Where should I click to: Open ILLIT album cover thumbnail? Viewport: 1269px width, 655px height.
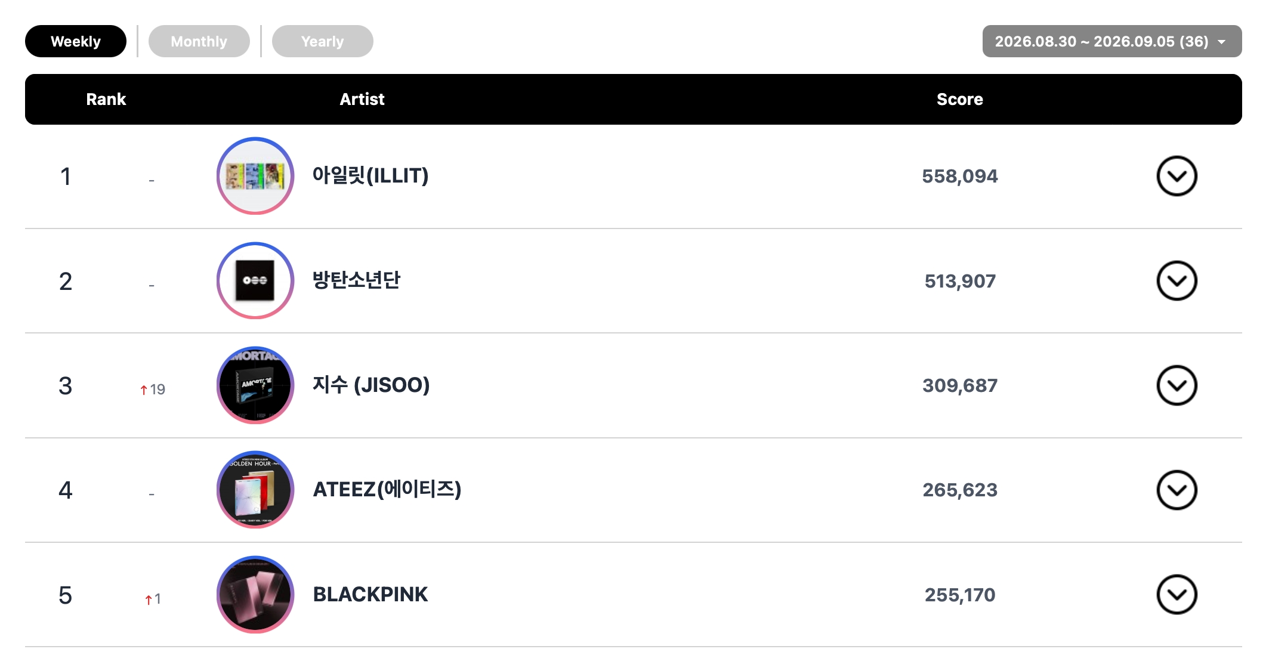pos(255,176)
